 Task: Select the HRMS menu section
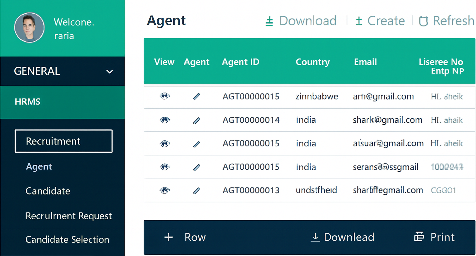pos(62,102)
